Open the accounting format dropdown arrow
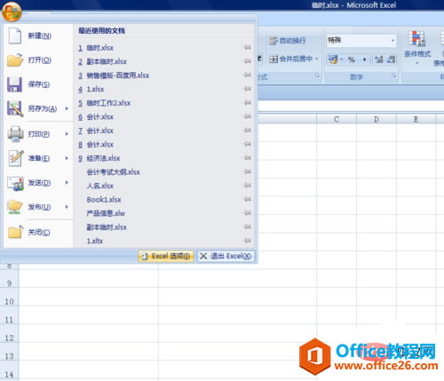 point(342,60)
